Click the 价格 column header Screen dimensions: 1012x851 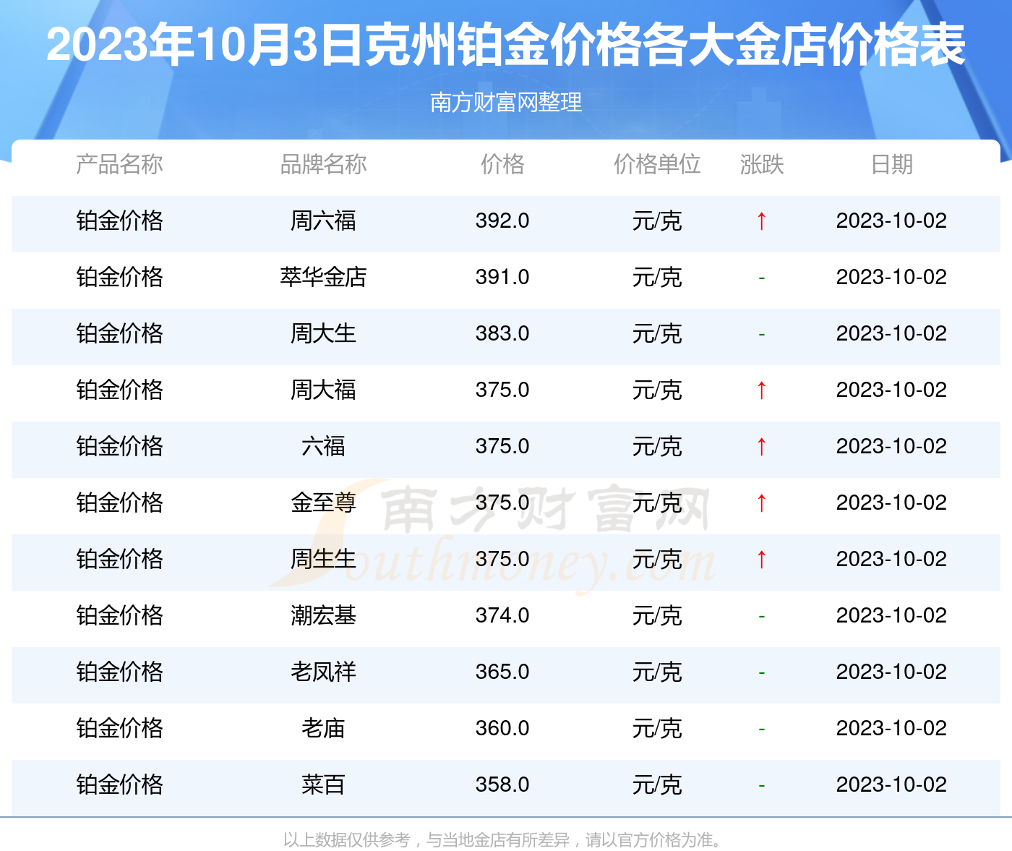pyautogui.click(x=502, y=165)
